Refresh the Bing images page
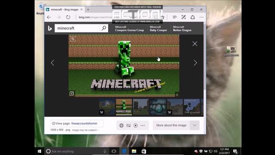Viewport: 275px width, 155px height. [68, 17]
